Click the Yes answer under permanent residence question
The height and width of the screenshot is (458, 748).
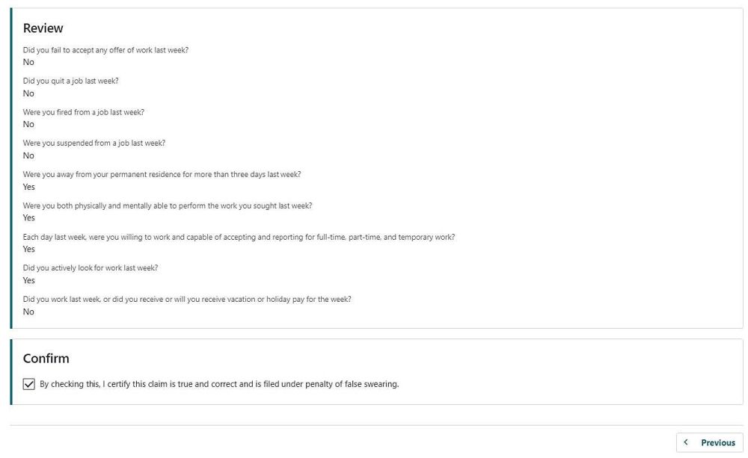[29, 187]
